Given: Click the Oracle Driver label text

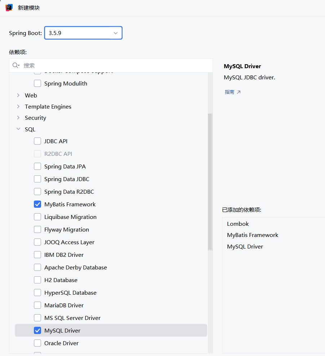Looking at the screenshot, I should [x=61, y=343].
